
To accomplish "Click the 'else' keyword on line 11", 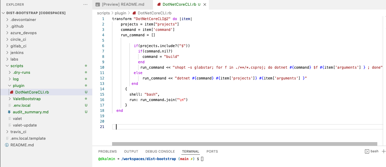I will [138, 73].
